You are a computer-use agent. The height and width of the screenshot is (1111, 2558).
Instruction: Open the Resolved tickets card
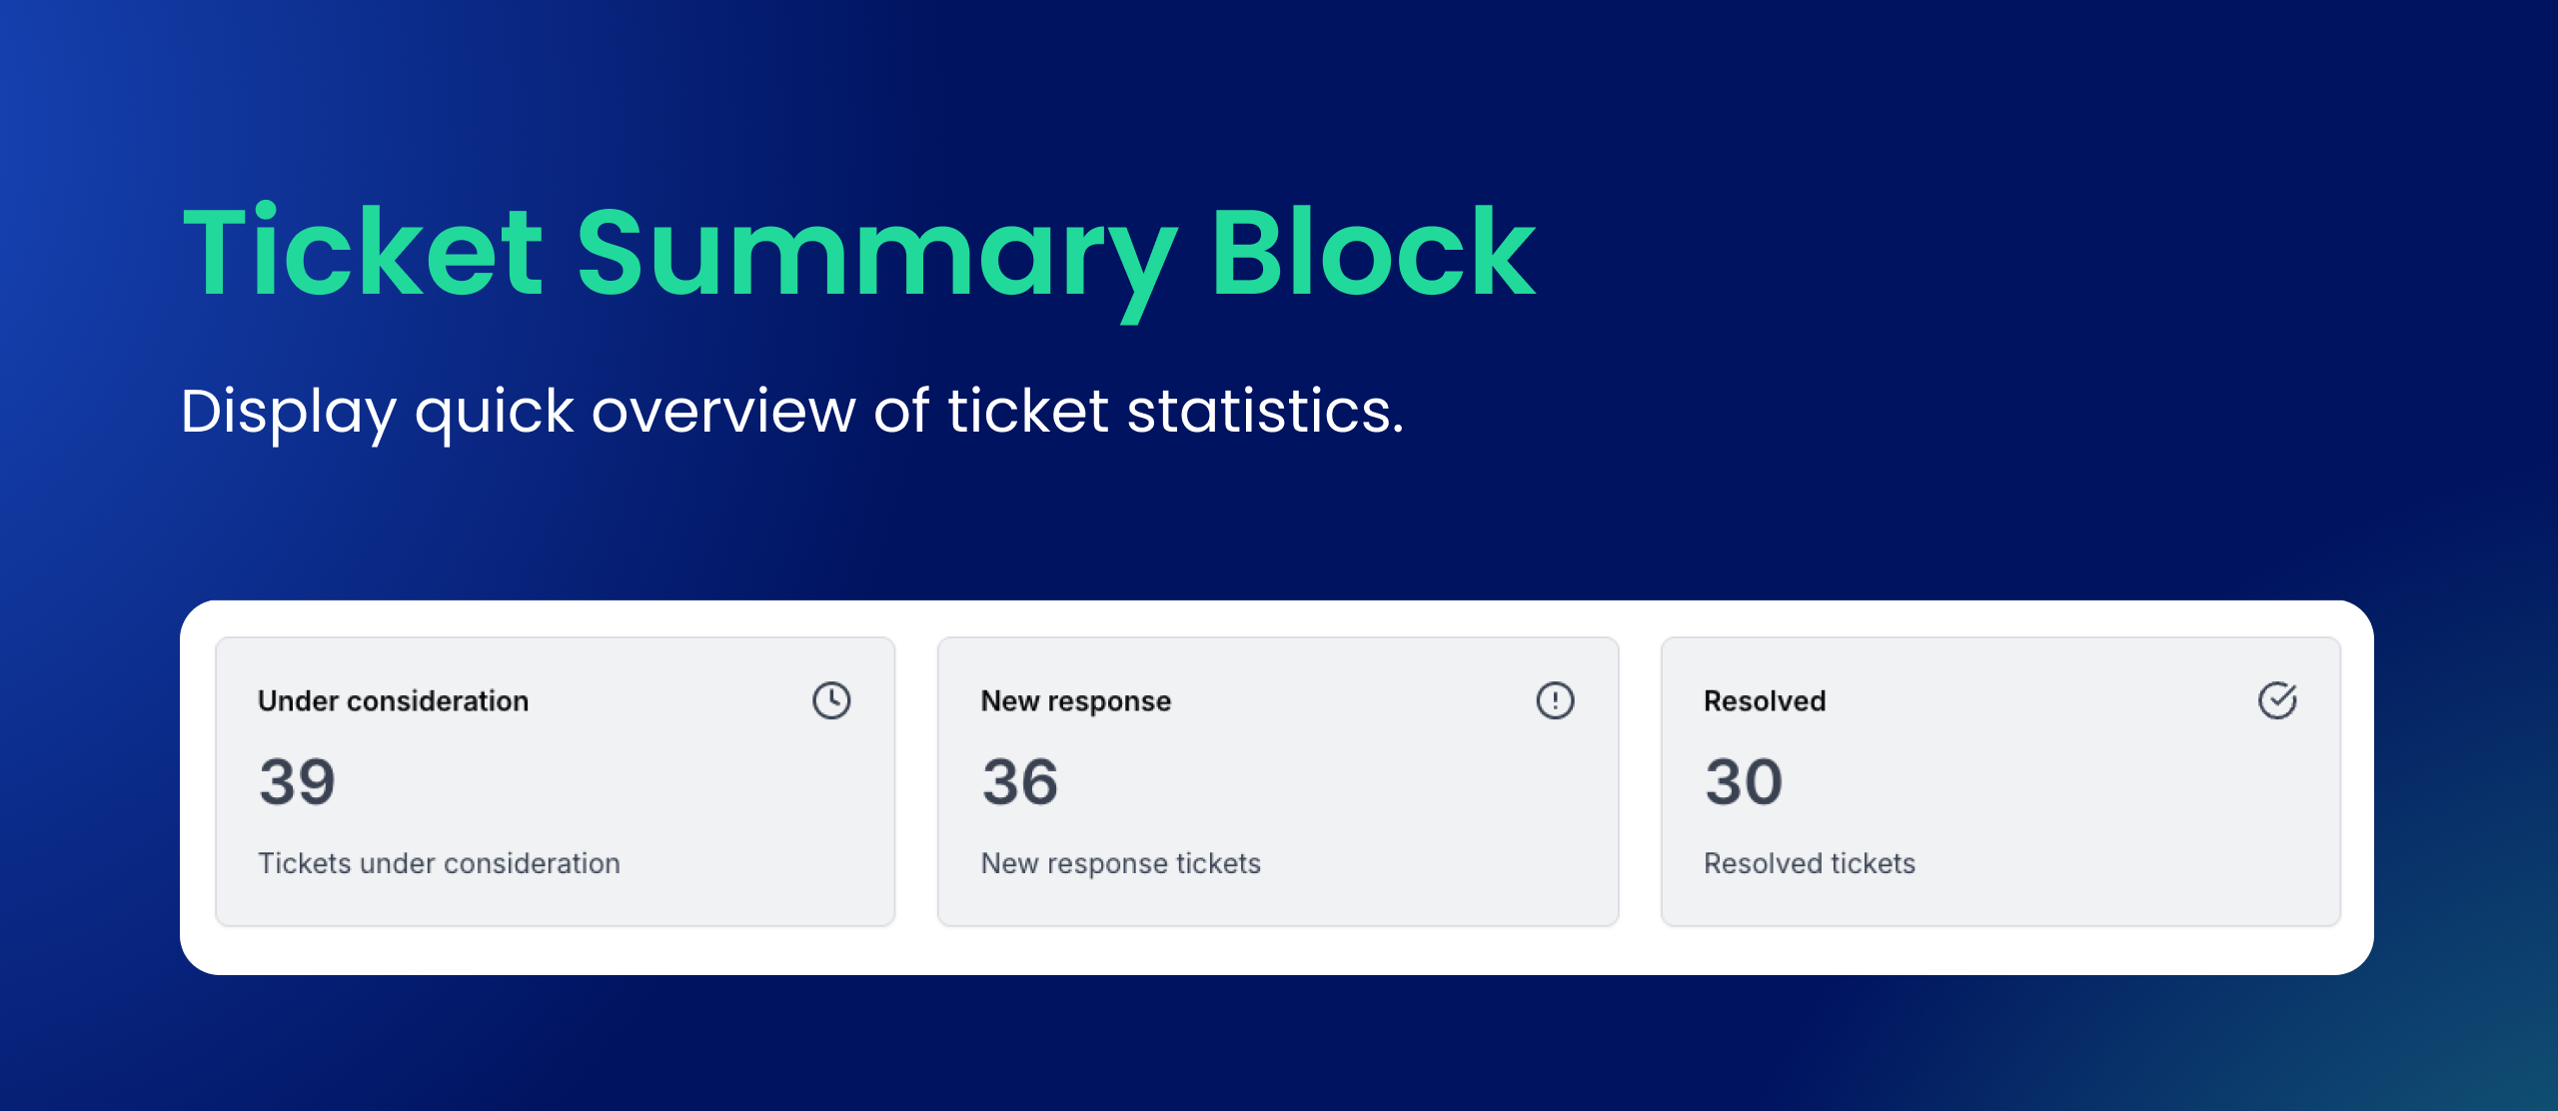(2001, 789)
